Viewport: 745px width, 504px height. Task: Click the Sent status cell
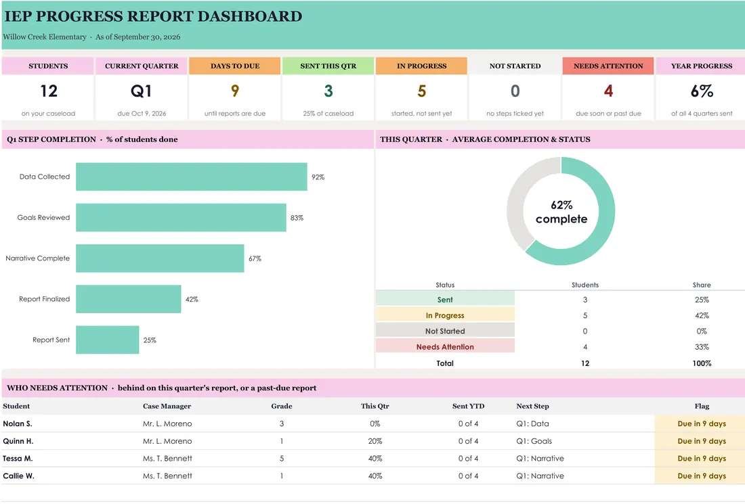point(445,300)
